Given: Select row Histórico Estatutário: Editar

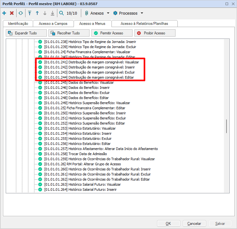Looking at the screenshot, I should (77, 144).
